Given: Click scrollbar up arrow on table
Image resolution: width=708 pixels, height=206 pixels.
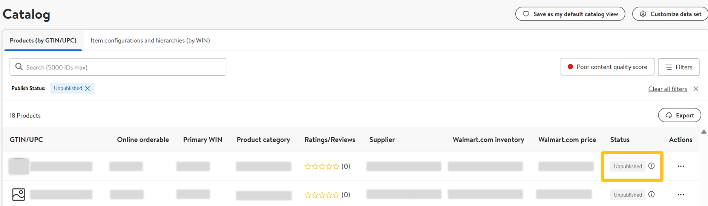Looking at the screenshot, I should tap(703, 132).
